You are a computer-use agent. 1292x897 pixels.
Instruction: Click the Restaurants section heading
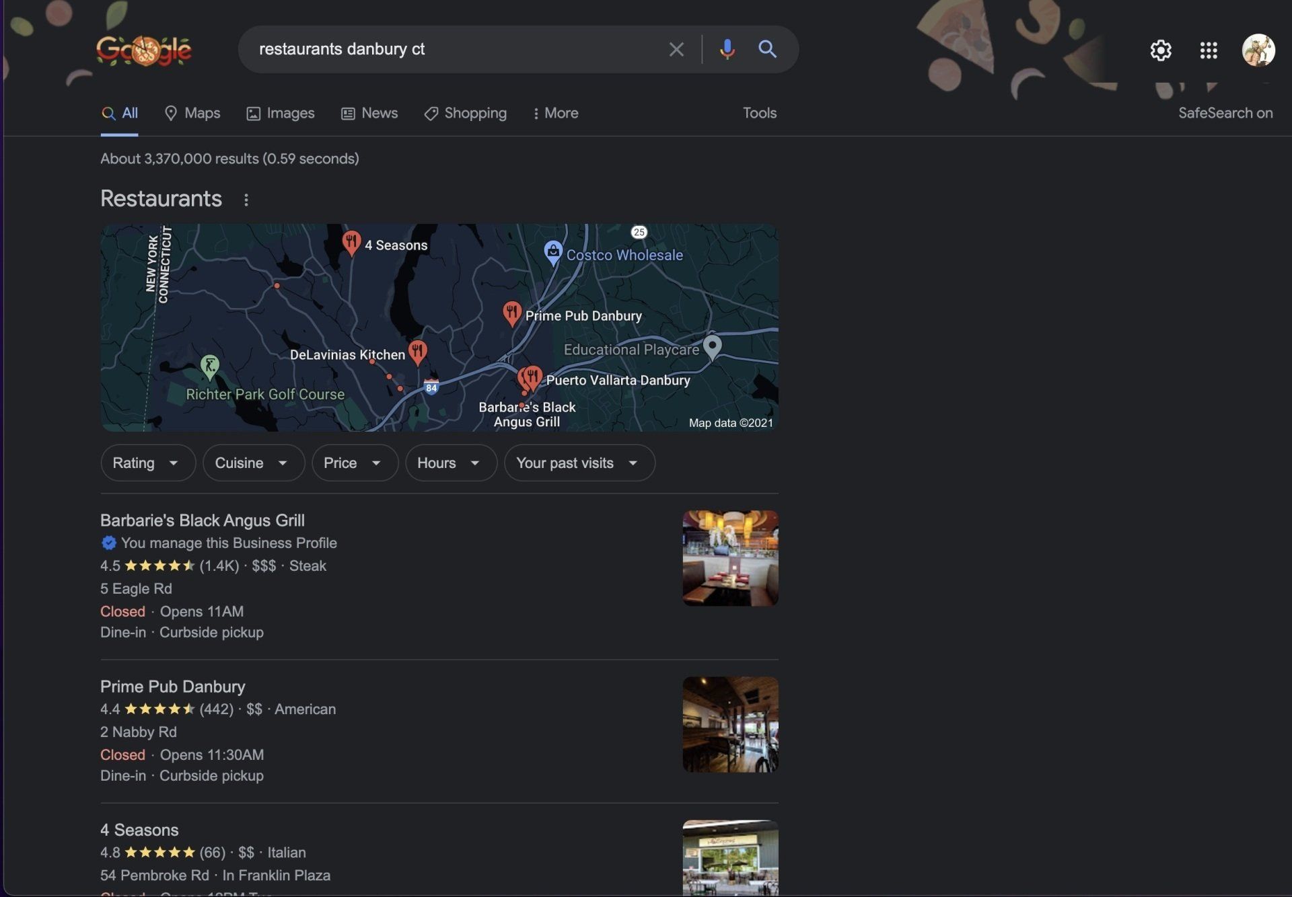tap(161, 198)
